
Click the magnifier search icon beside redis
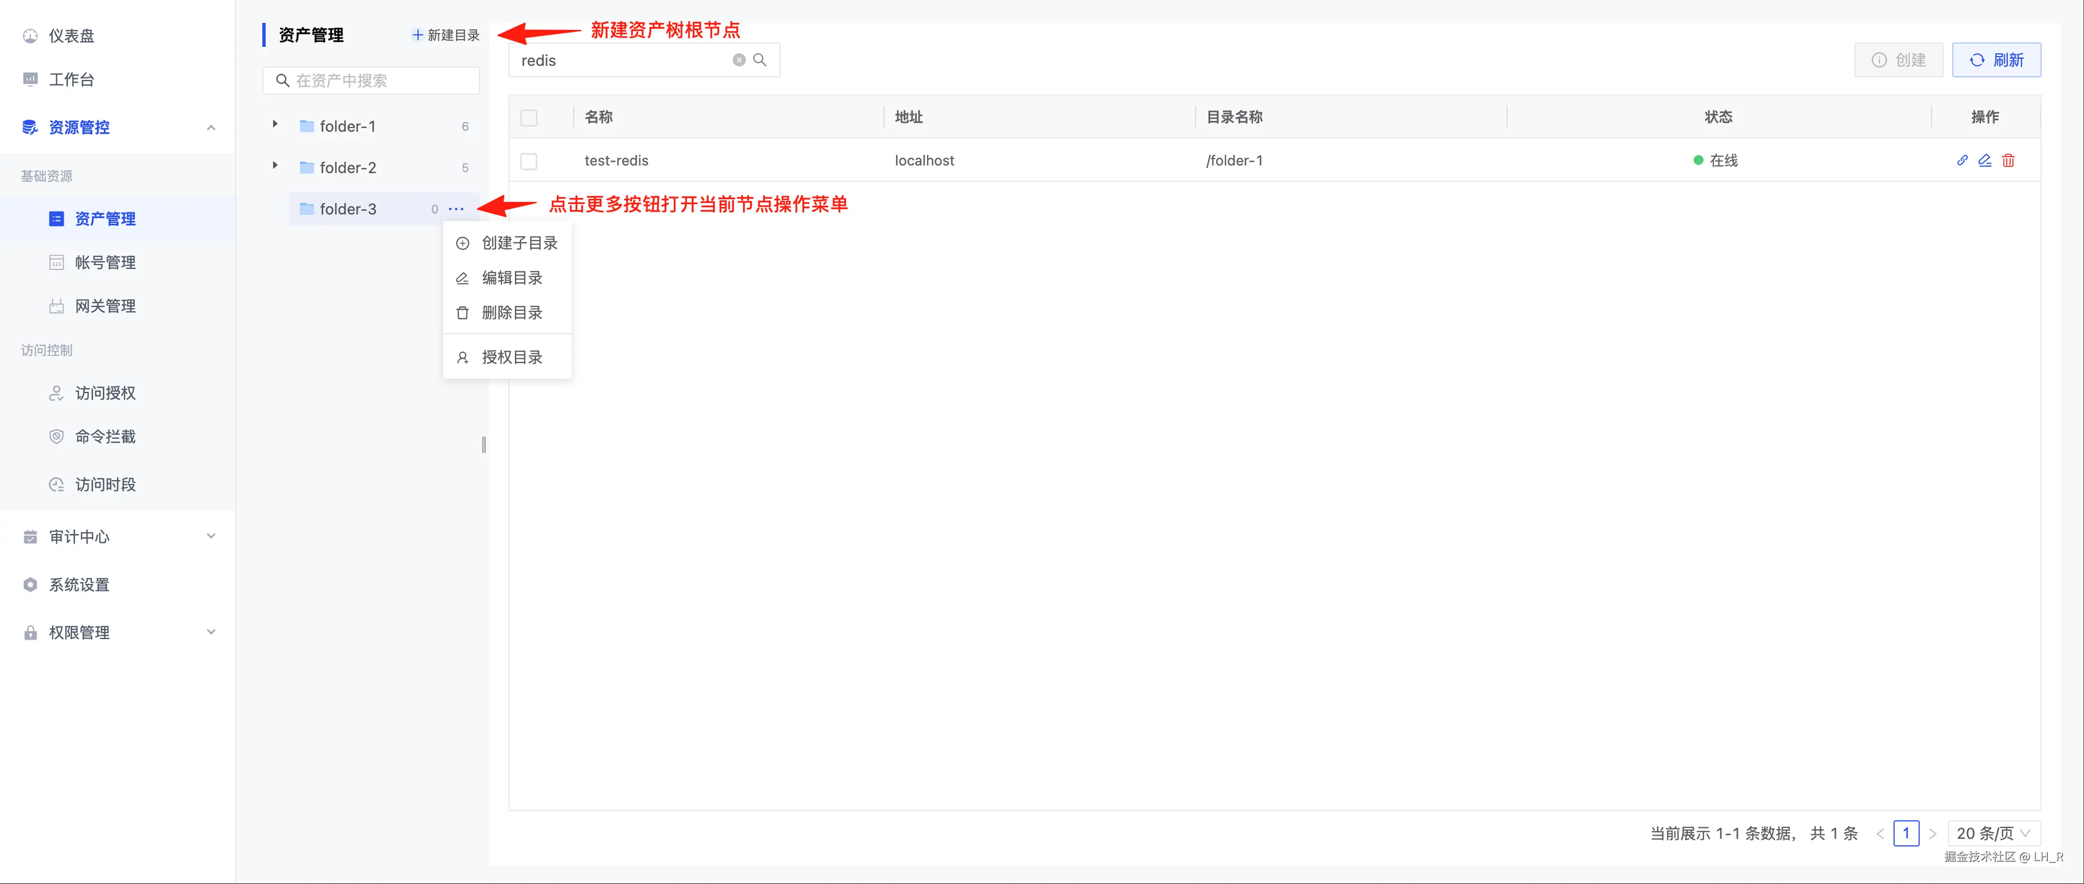[760, 60]
